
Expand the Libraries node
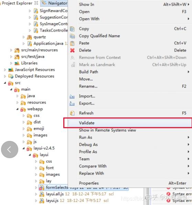pos(11,63)
